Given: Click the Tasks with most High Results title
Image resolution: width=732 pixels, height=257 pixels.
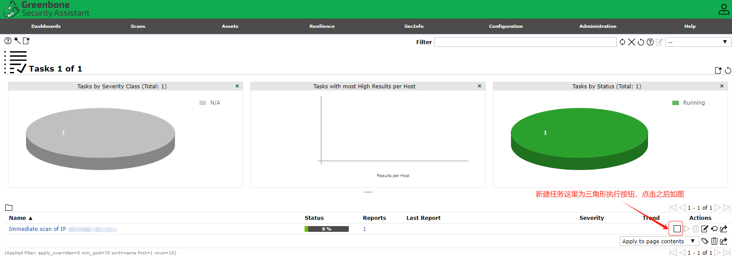Looking at the screenshot, I should pos(364,86).
